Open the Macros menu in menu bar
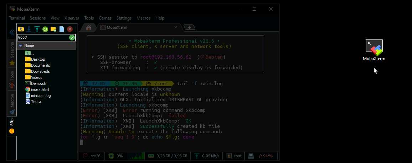Image resolution: width=412 pixels, height=163 pixels. (144, 18)
